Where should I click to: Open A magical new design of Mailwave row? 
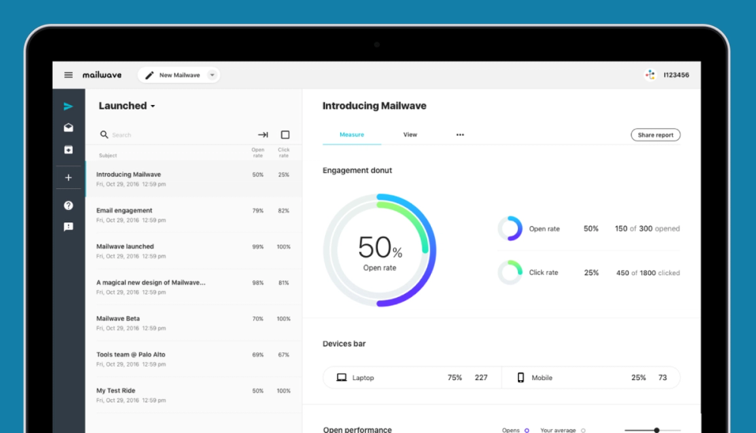pyautogui.click(x=194, y=287)
